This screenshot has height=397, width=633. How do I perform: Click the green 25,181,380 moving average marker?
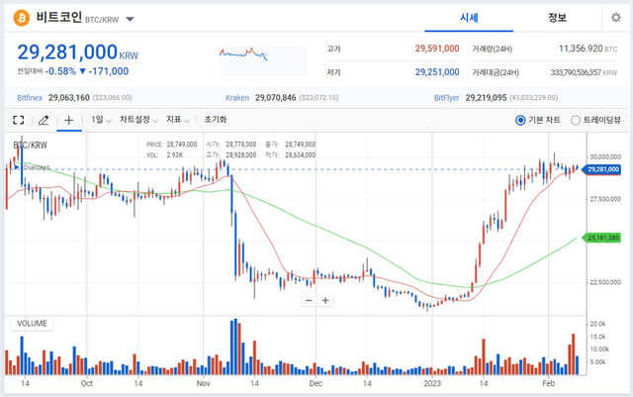[600, 238]
